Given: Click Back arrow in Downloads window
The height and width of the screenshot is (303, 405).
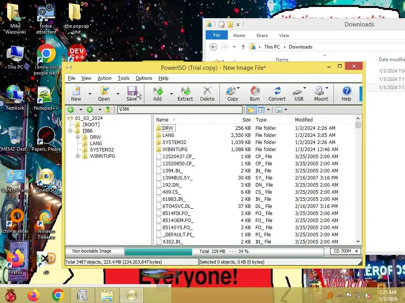Looking at the screenshot, I should (x=213, y=47).
